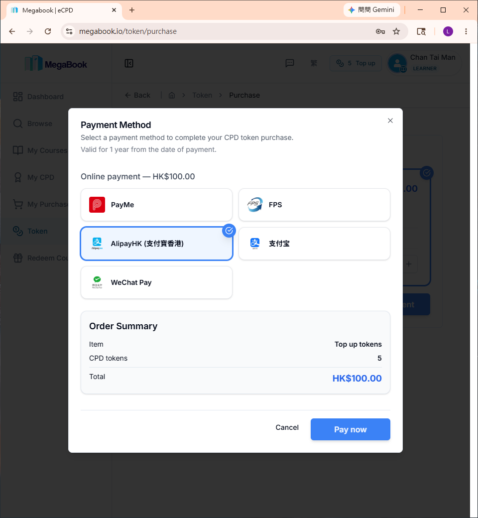Viewport: 478px width, 518px height.
Task: Close the Megabook | eCPD tab
Action: click(x=114, y=10)
